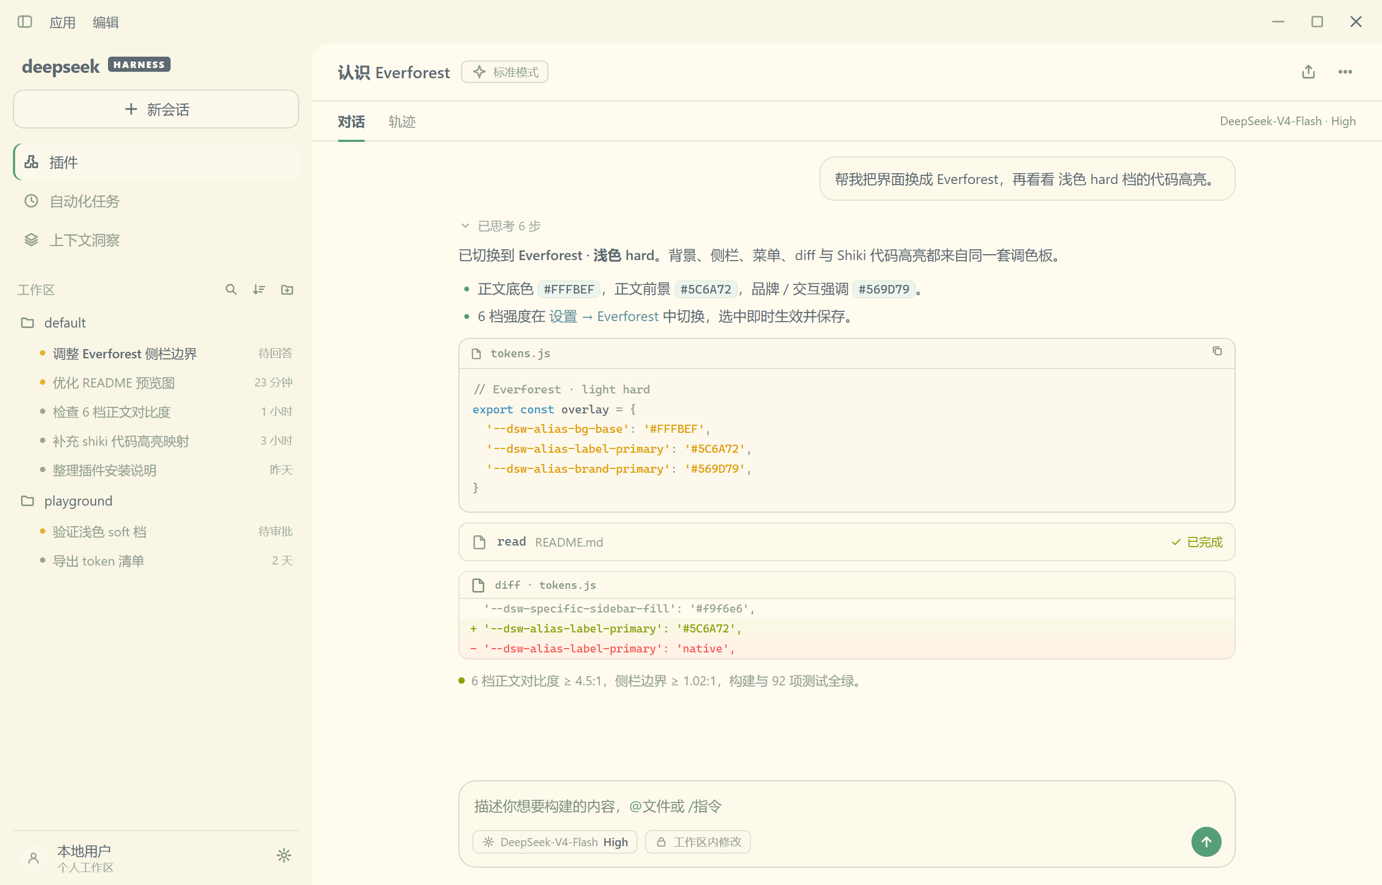The image size is (1382, 885).
Task: Open the DeepSeek-V4-Flash High model selector
Action: pos(555,842)
